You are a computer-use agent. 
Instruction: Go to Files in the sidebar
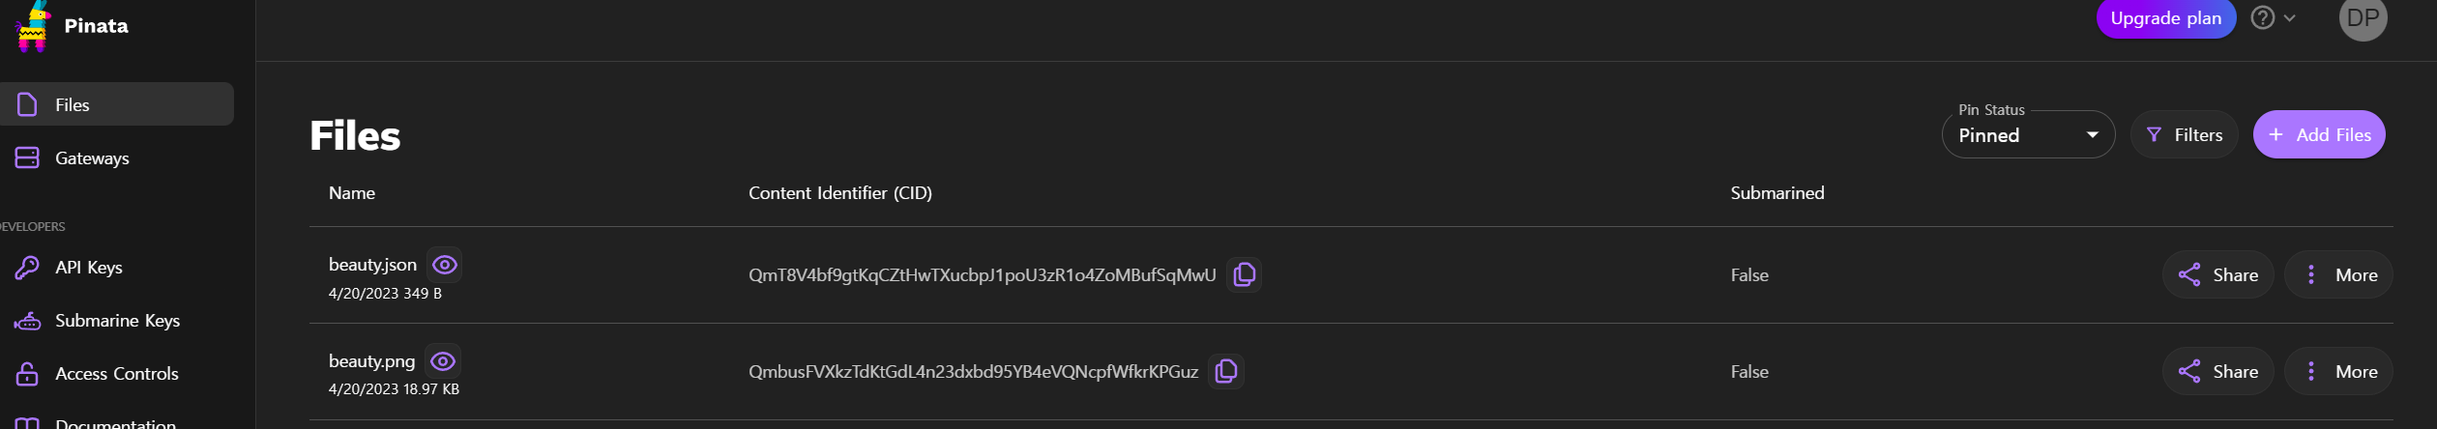tap(116, 104)
